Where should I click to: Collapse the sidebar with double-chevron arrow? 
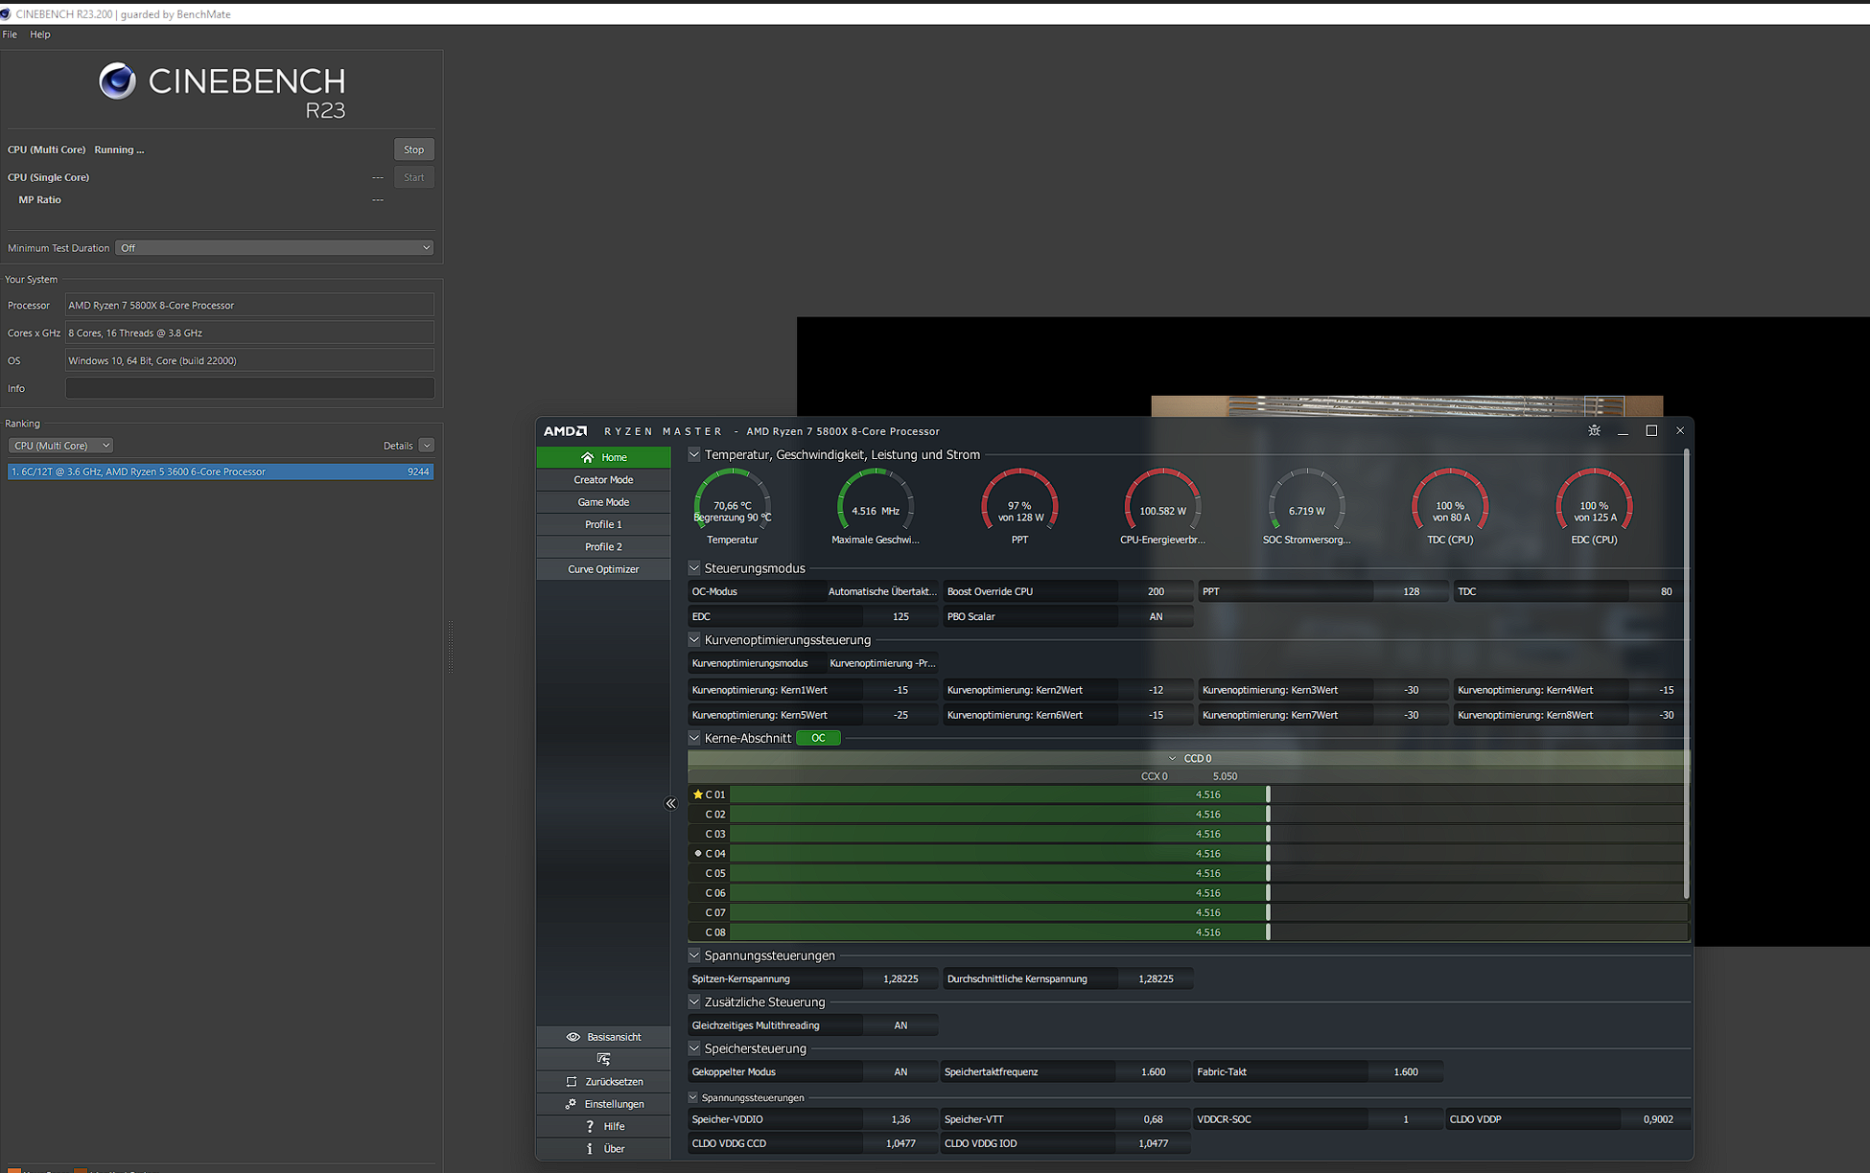pos(670,803)
